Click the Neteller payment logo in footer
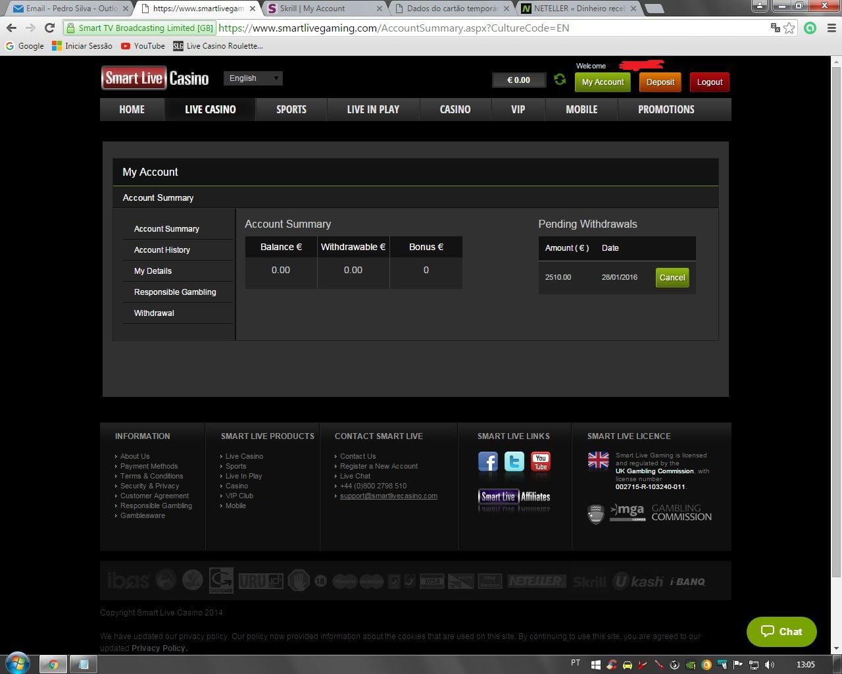 535,581
